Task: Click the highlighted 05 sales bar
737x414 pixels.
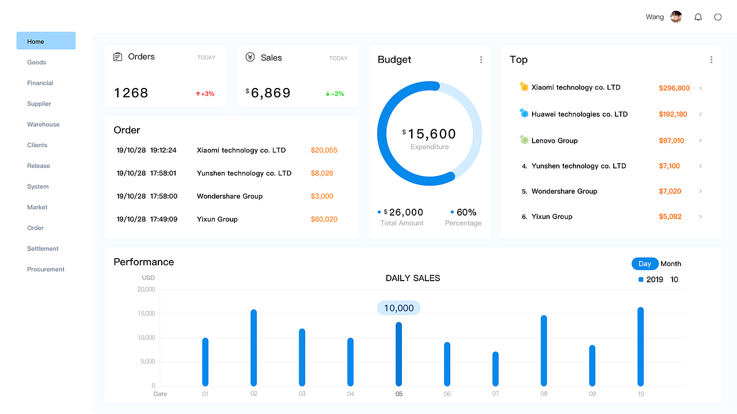Action: 398,354
